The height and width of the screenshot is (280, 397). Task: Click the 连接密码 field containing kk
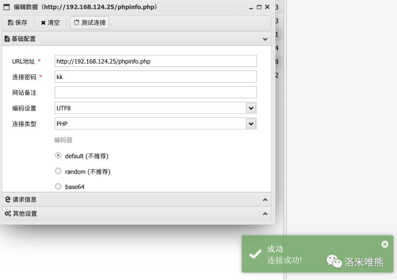tap(155, 77)
